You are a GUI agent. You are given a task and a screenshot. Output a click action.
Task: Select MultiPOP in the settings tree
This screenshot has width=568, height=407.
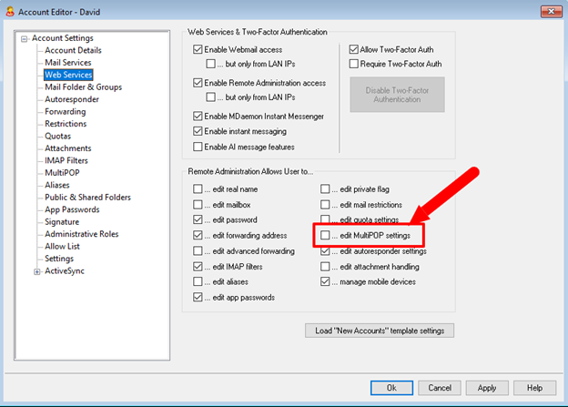pyautogui.click(x=62, y=173)
